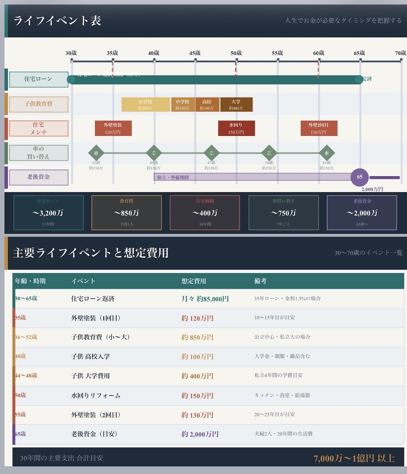Image resolution: width=407 pixels, height=474 pixels.
Task: Select the 外壁塗装 120万円 block
Action: [x=113, y=128]
